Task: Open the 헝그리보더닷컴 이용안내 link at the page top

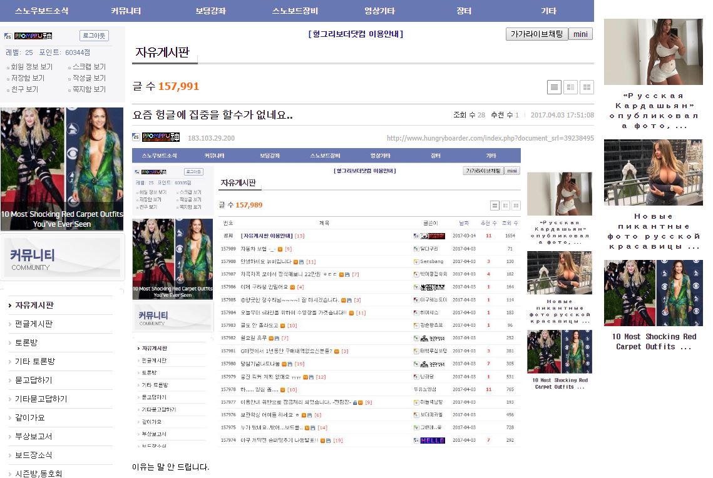Action: [x=356, y=34]
